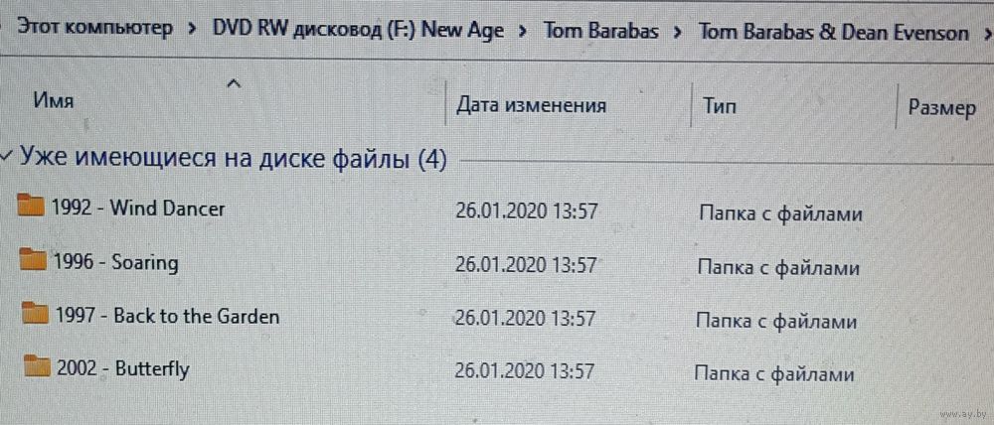Sort by the Дата изменения column
This screenshot has height=425, width=994.
pyautogui.click(x=531, y=104)
